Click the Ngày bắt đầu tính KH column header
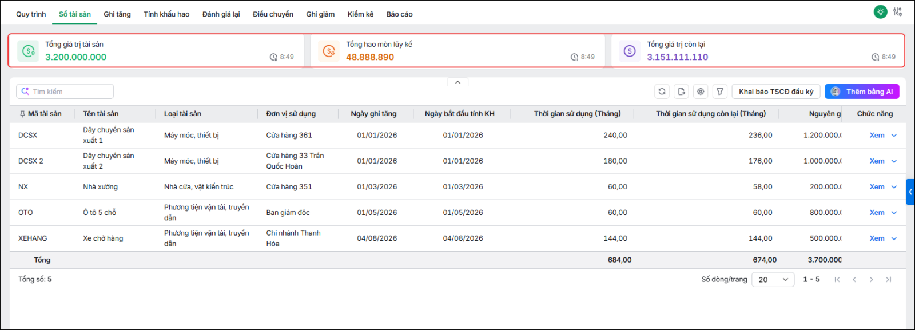Image resolution: width=915 pixels, height=330 pixels. point(459,114)
